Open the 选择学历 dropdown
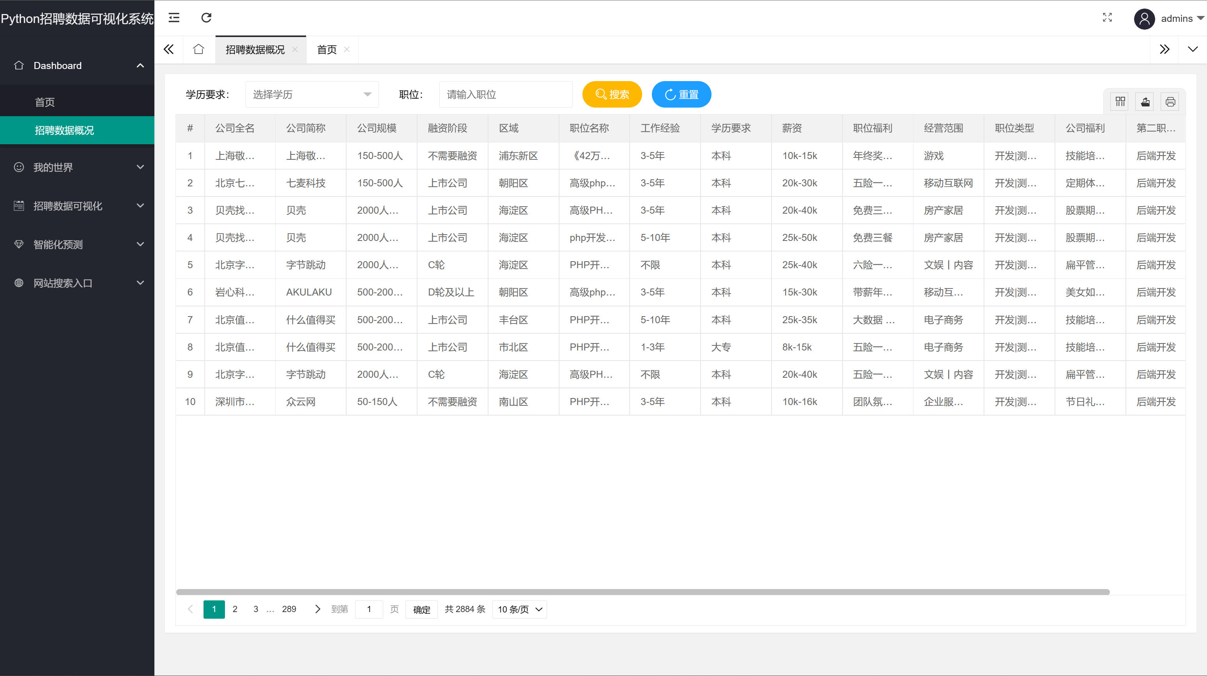1207x676 pixels. click(312, 95)
